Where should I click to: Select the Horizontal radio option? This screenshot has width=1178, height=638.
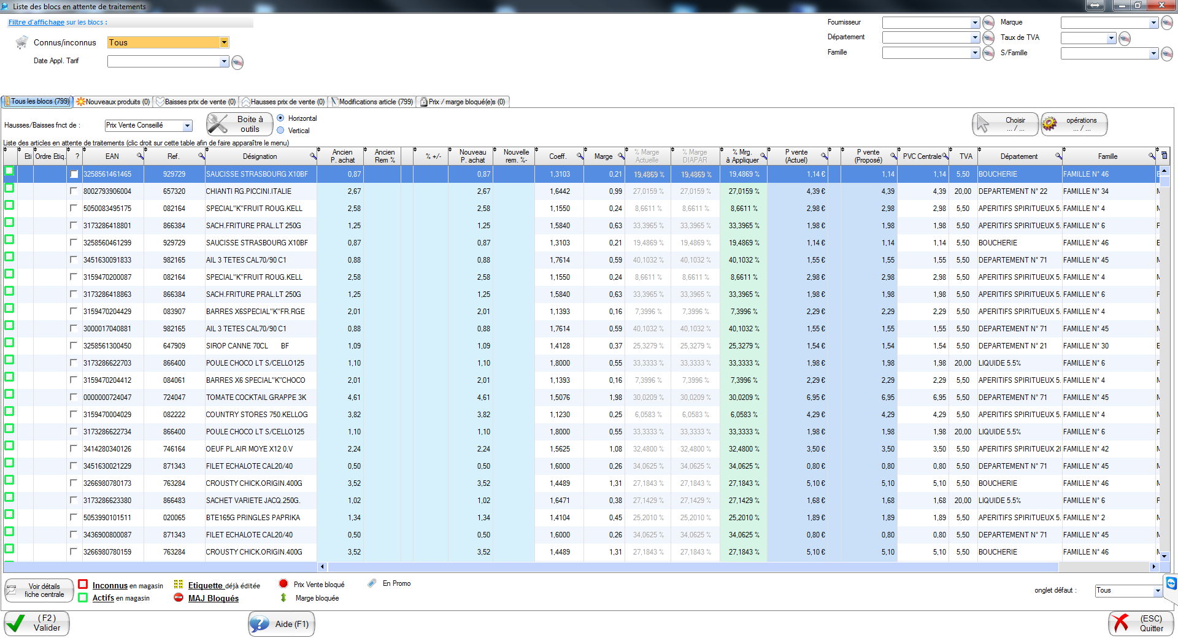tap(280, 118)
